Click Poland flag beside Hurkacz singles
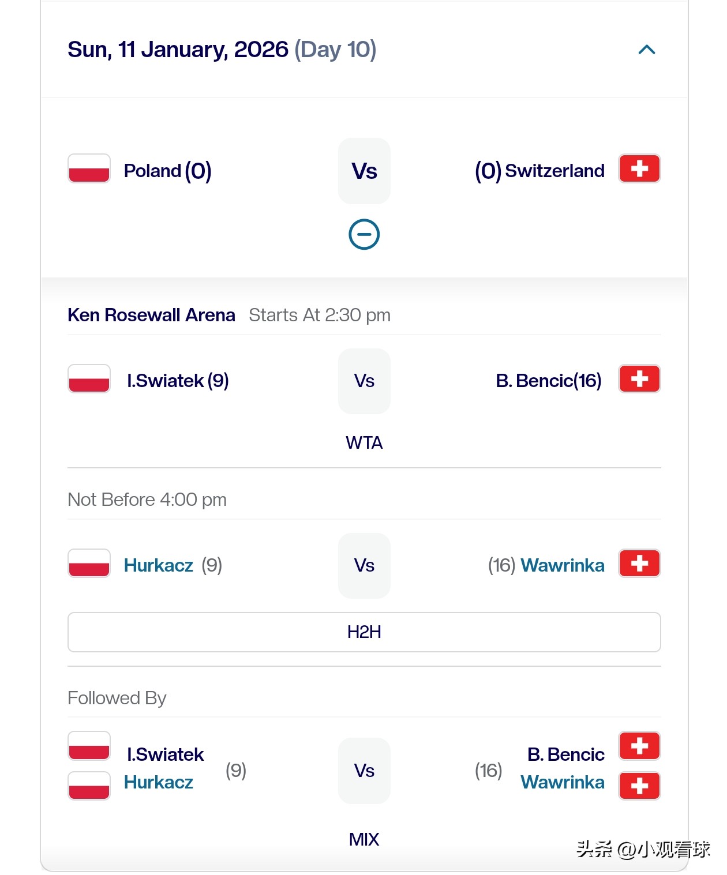This screenshot has height=875, width=727. click(89, 564)
